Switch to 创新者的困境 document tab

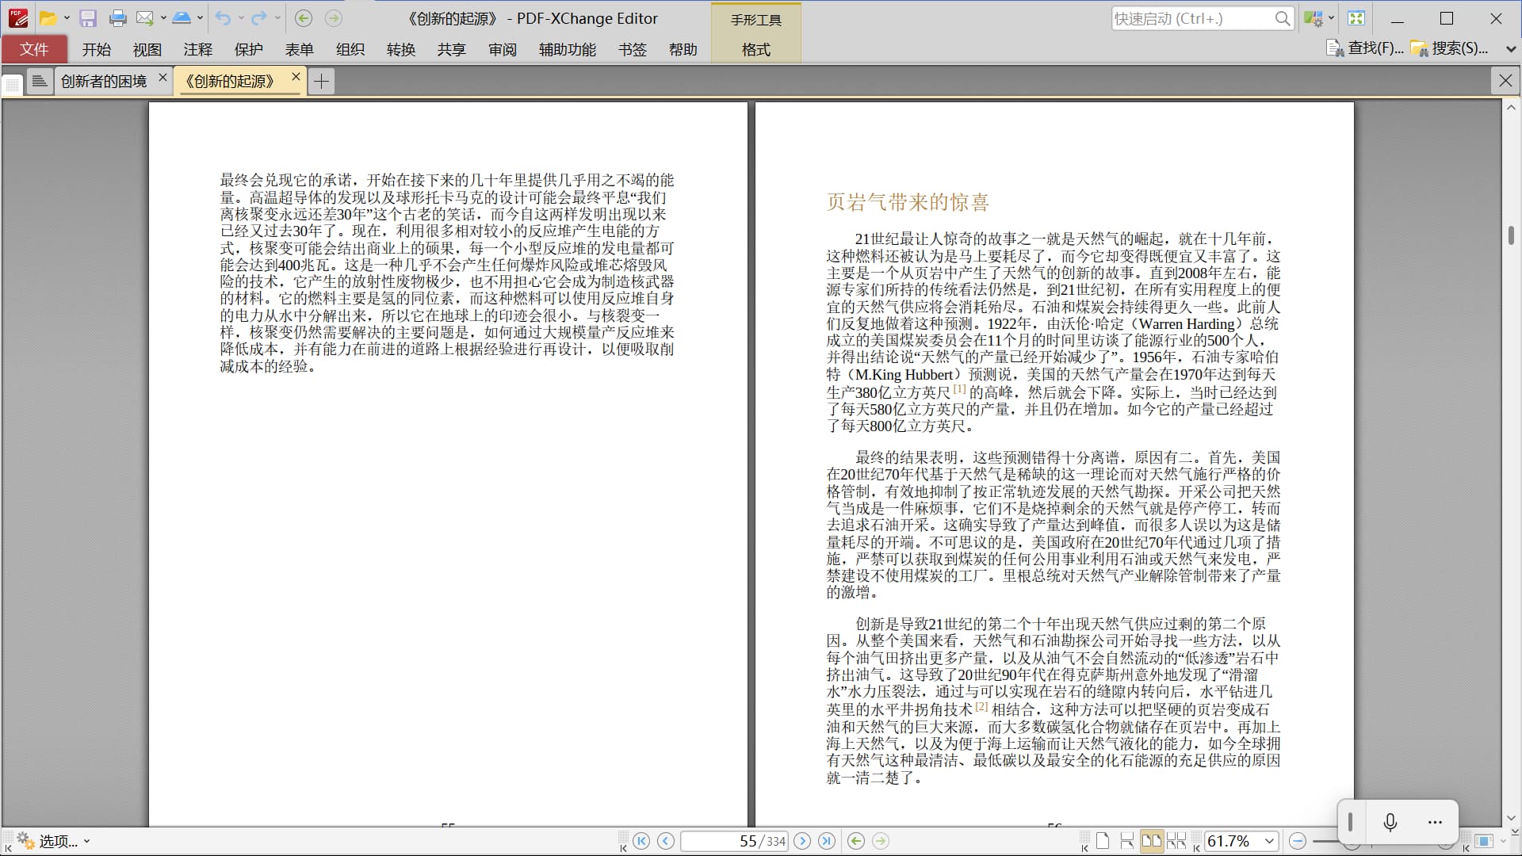tap(103, 81)
